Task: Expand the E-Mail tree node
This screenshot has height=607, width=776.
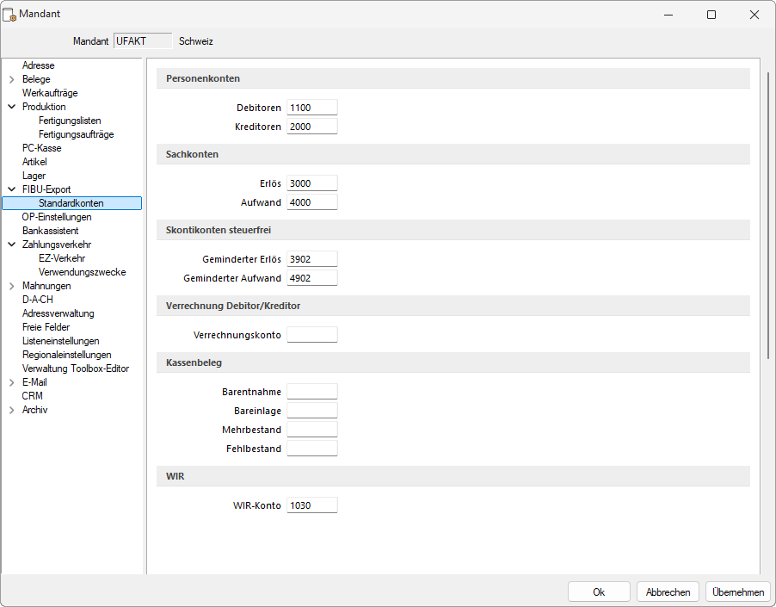Action: (12, 382)
